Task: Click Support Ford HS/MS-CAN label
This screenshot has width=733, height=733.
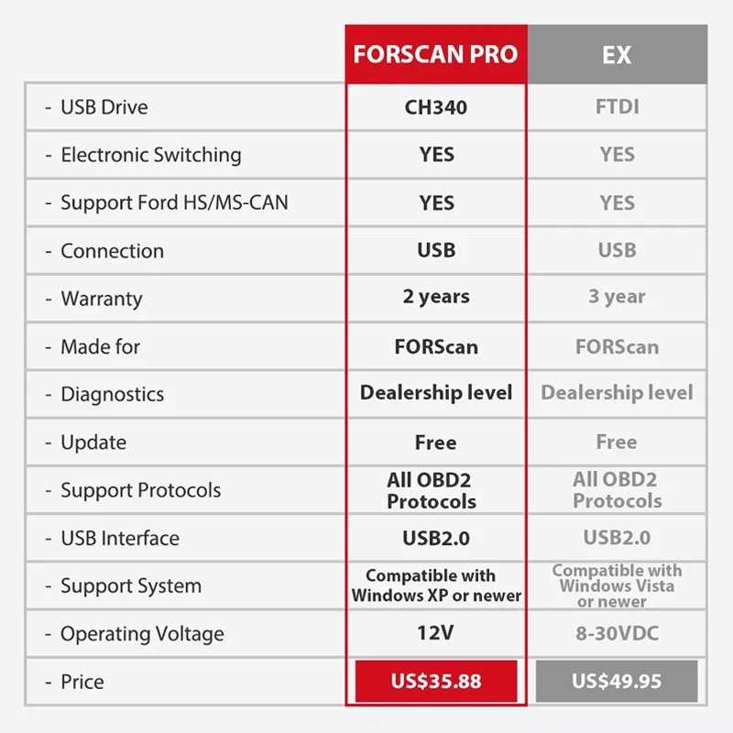Action: [174, 202]
